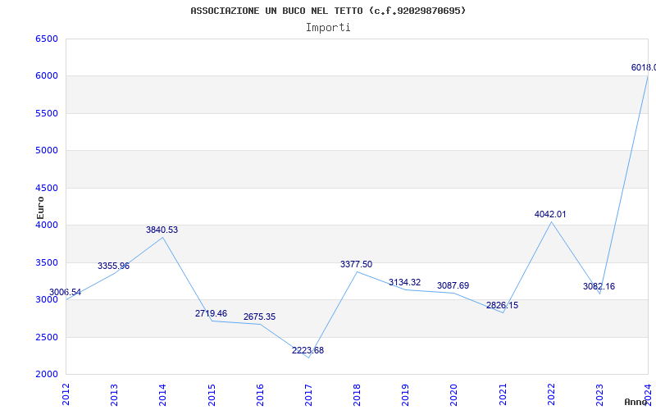The width and height of the screenshot is (656, 410).
Task: Click y-axis tick 6000
Action: (x=47, y=76)
